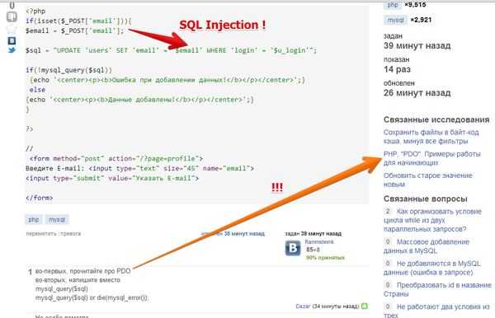
Task: Open 'Сохранить файлы в байт-код кэша' link
Action: coord(431,137)
